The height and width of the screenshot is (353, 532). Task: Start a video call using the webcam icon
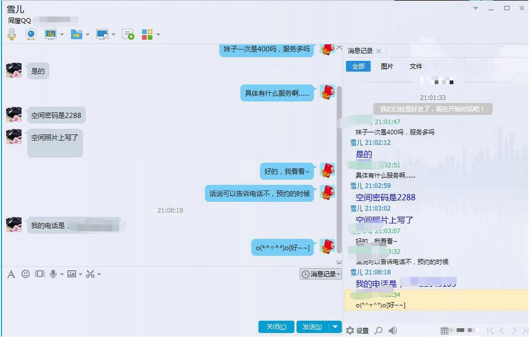[x=31, y=34]
